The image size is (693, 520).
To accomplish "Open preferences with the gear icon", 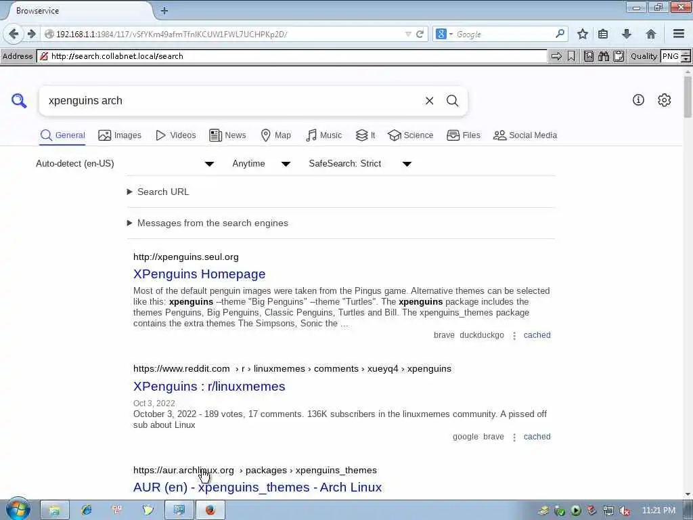I will tap(664, 100).
